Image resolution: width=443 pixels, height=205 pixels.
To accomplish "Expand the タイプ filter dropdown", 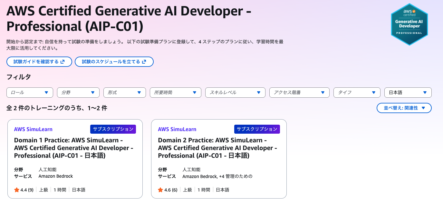I will pyautogui.click(x=357, y=93).
